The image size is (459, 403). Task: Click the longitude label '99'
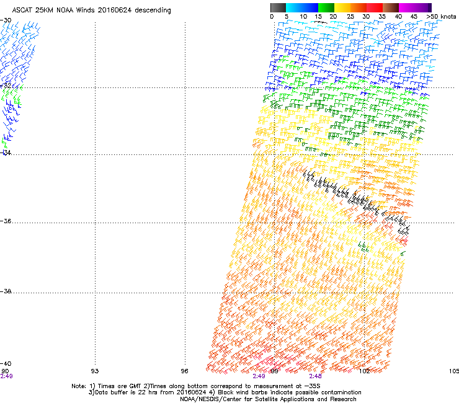274,371
